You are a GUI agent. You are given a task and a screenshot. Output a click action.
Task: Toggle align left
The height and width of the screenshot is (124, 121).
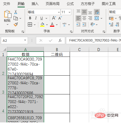pos(78,18)
